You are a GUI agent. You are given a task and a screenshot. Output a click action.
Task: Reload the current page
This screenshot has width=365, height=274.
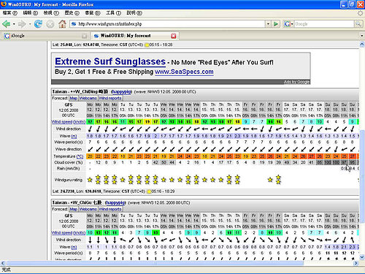tap(38, 24)
